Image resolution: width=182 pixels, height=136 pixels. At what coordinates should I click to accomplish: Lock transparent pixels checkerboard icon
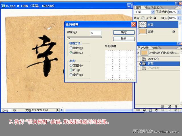click(x=143, y=18)
